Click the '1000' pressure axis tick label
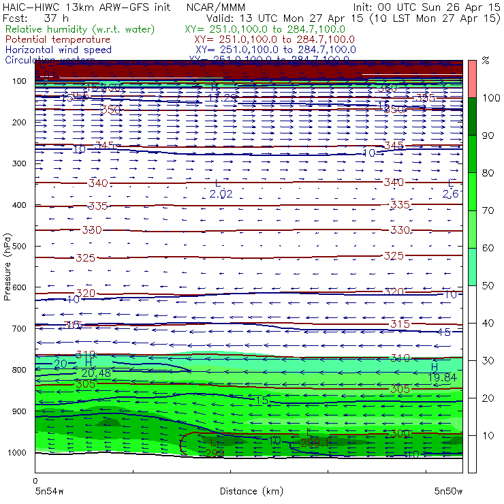The width and height of the screenshot is (504, 504). pos(17,452)
